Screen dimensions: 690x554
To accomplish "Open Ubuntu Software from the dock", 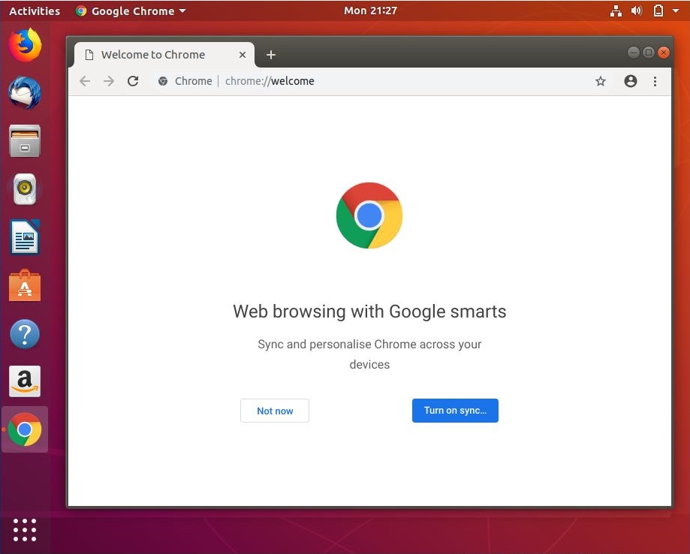I will pyautogui.click(x=25, y=285).
